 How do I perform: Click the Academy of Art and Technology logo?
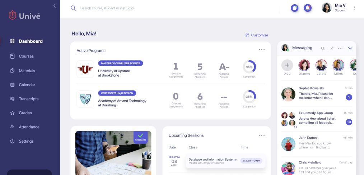[x=85, y=99]
